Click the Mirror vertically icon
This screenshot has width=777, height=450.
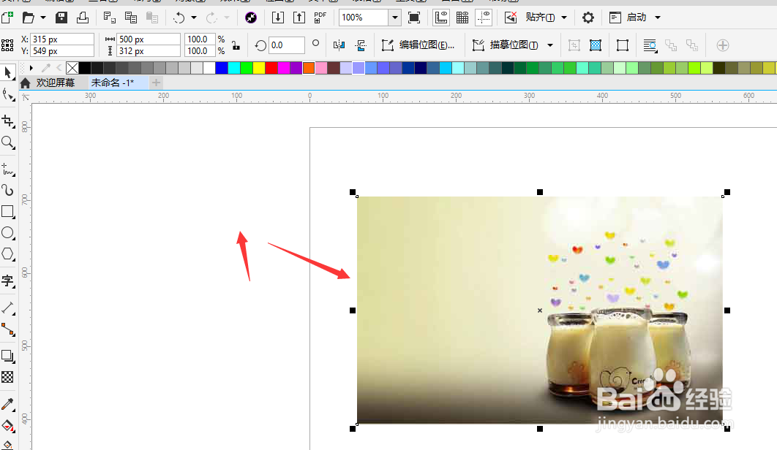click(361, 45)
